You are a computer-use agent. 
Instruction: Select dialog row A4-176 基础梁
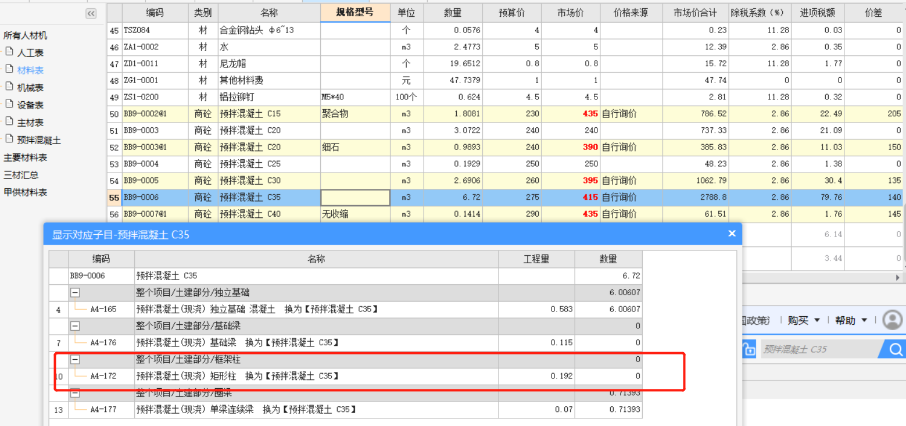tap(346, 343)
